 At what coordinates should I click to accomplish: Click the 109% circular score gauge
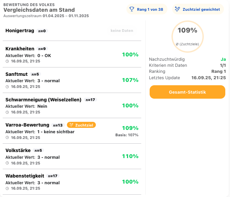187,36
